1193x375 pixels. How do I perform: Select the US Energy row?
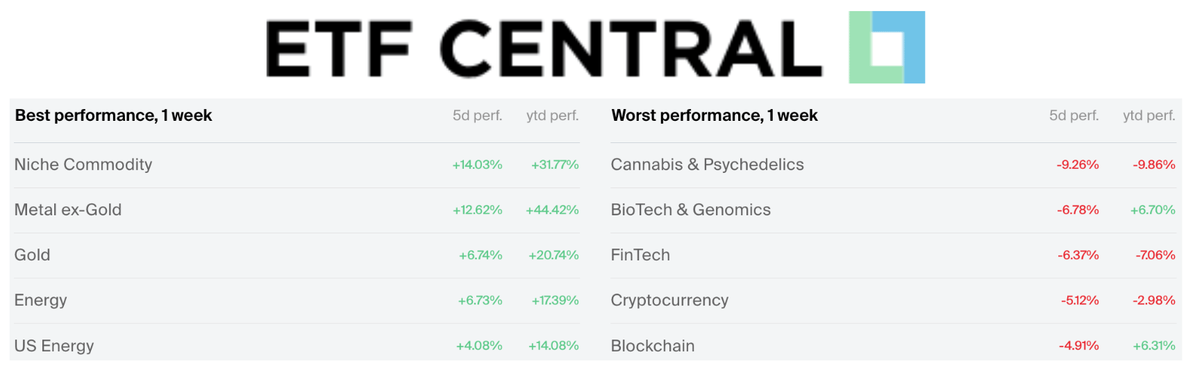pyautogui.click(x=54, y=345)
